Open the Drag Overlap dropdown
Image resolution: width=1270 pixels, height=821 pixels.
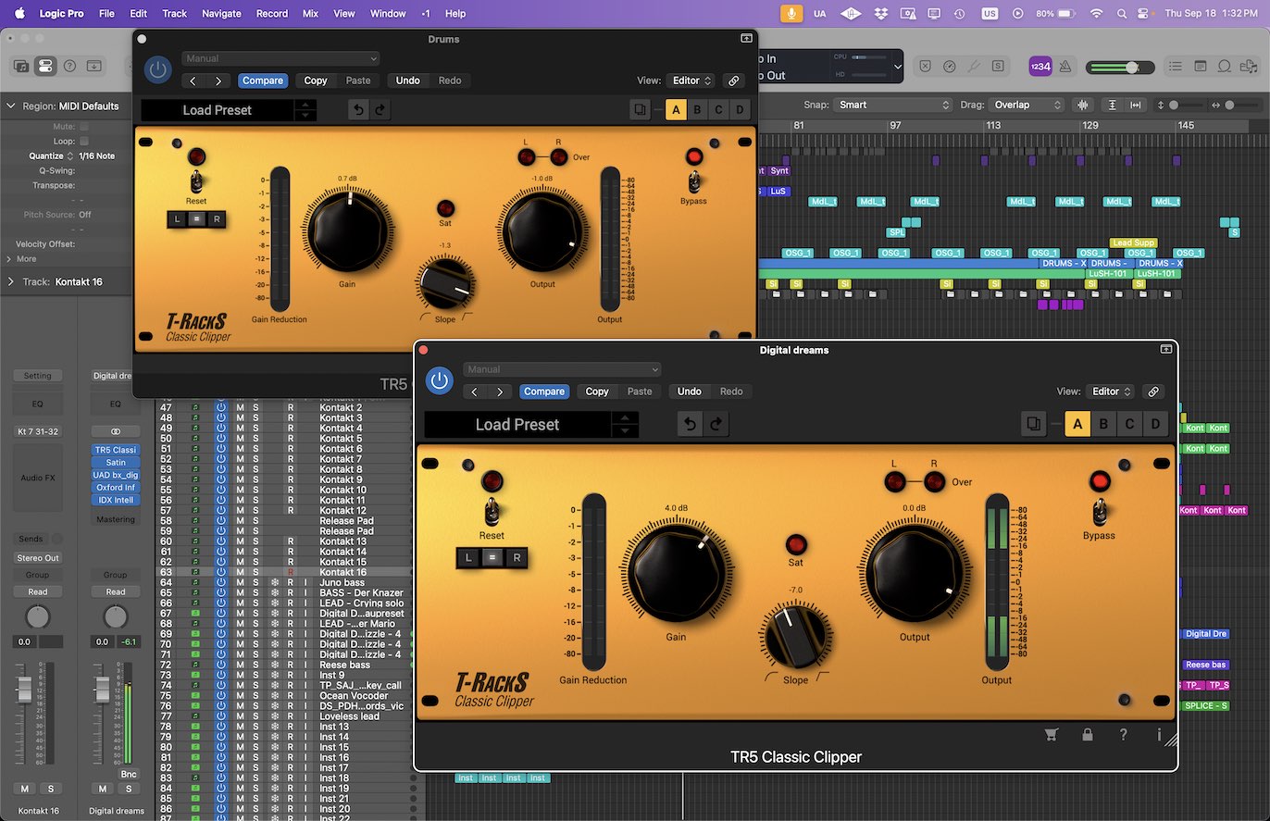tap(1026, 105)
